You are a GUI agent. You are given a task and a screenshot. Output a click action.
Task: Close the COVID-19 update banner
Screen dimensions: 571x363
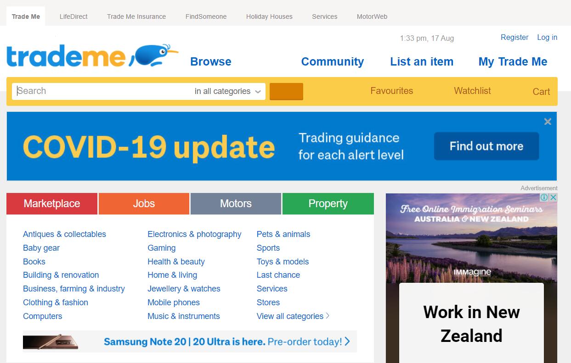548,121
